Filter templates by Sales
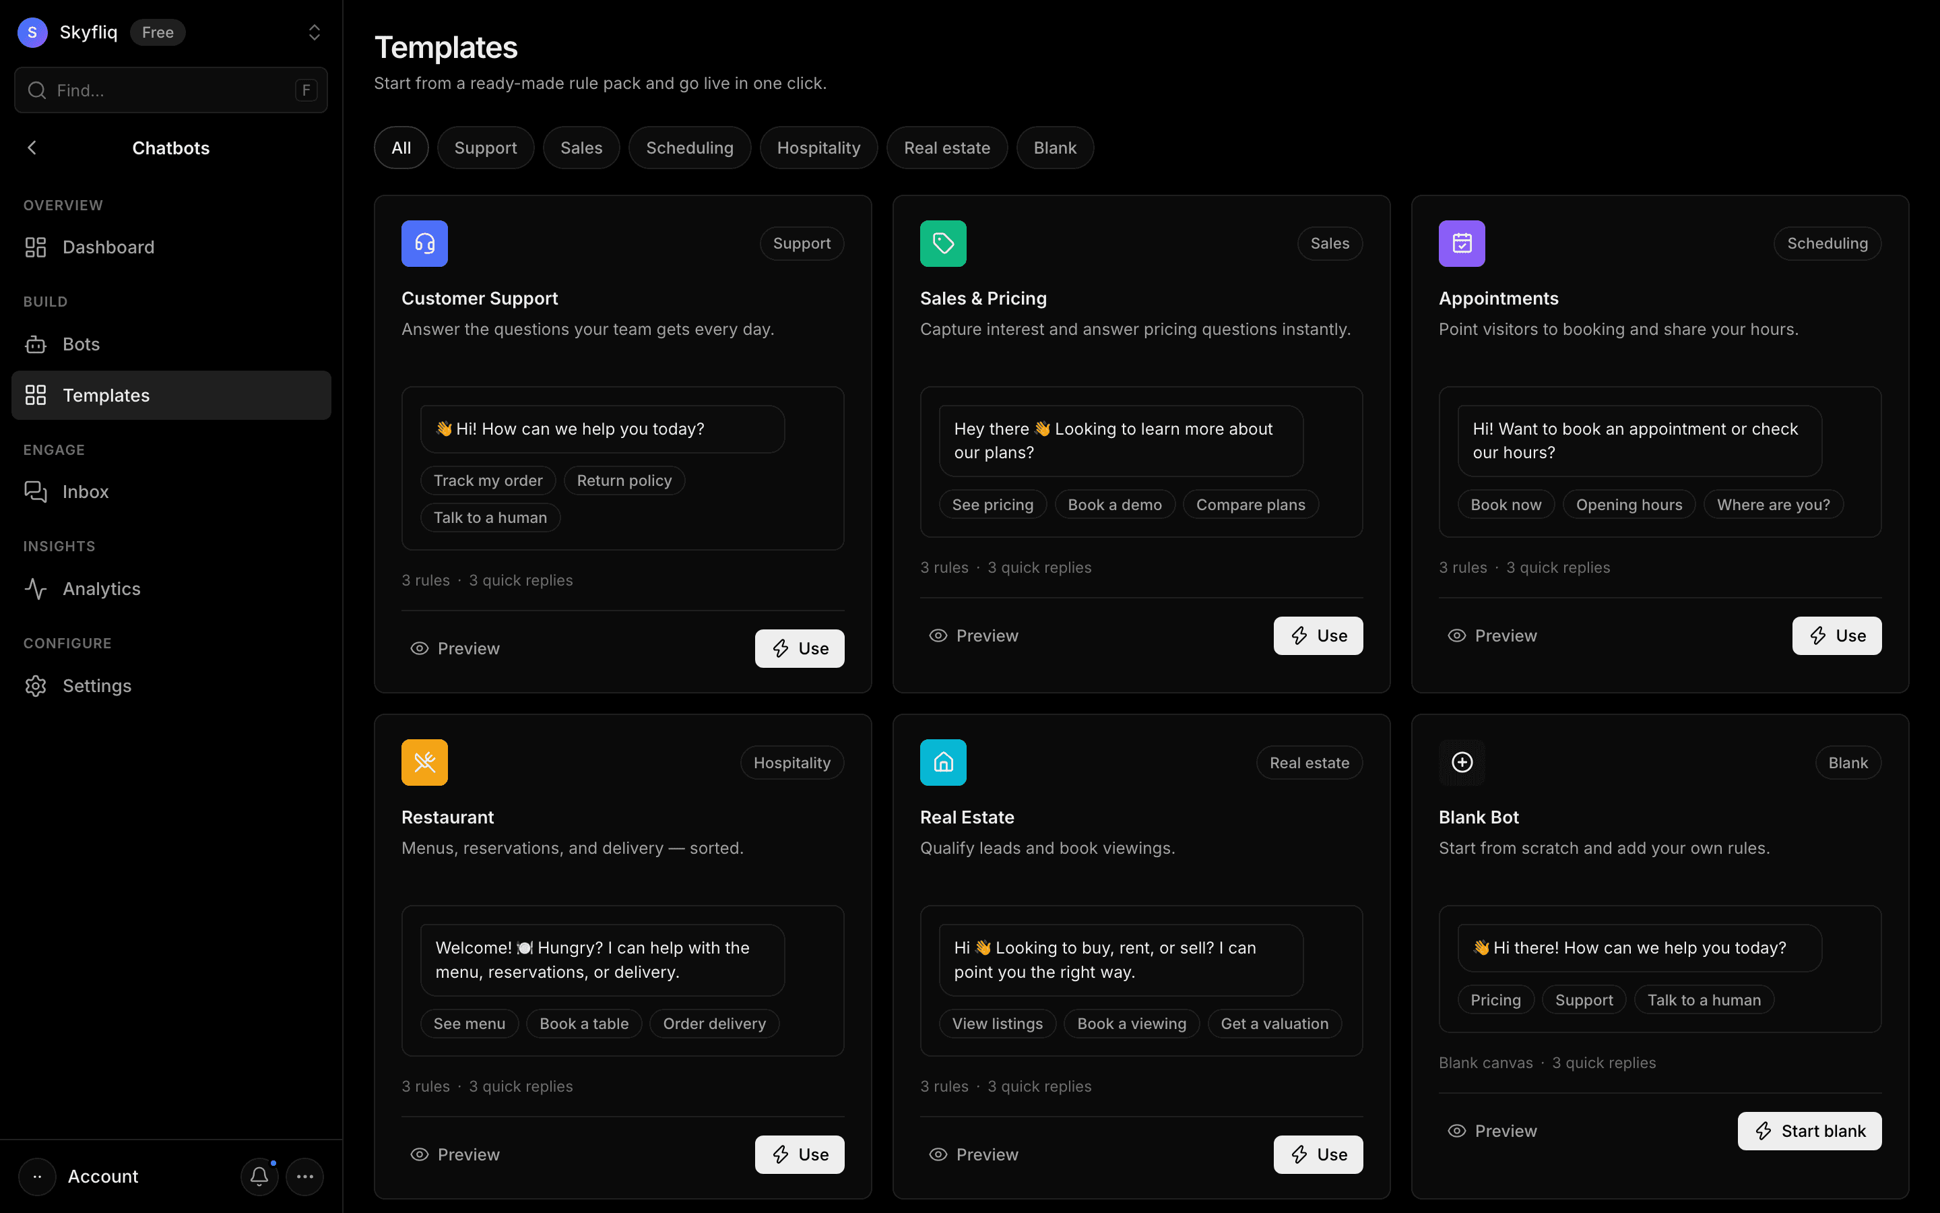The width and height of the screenshot is (1940, 1213). 581,148
